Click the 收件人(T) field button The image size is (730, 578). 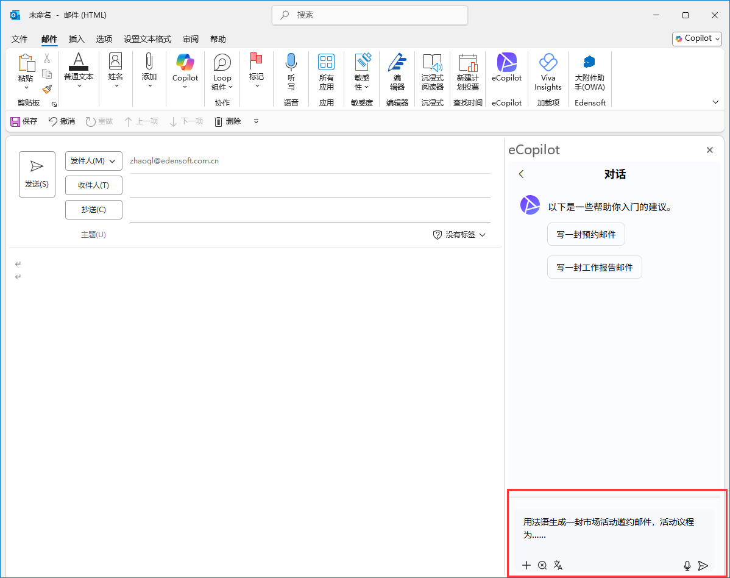tap(93, 185)
